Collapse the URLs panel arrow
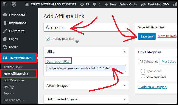This screenshot has height=105, width=178. 125,52
